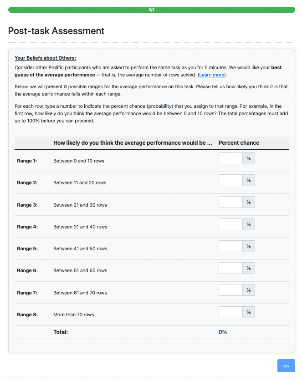Open the 'Learn more' link
Screen dimensions: 302x380
212,75
